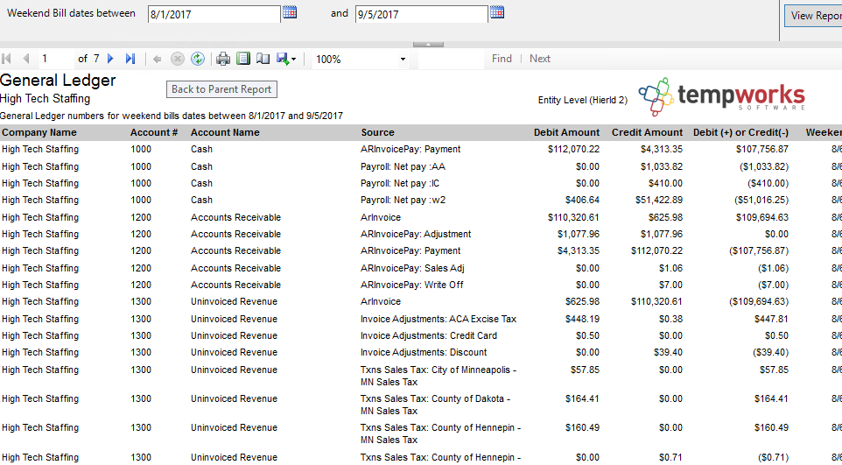
Task: Click the current page number field
Action: (56, 59)
